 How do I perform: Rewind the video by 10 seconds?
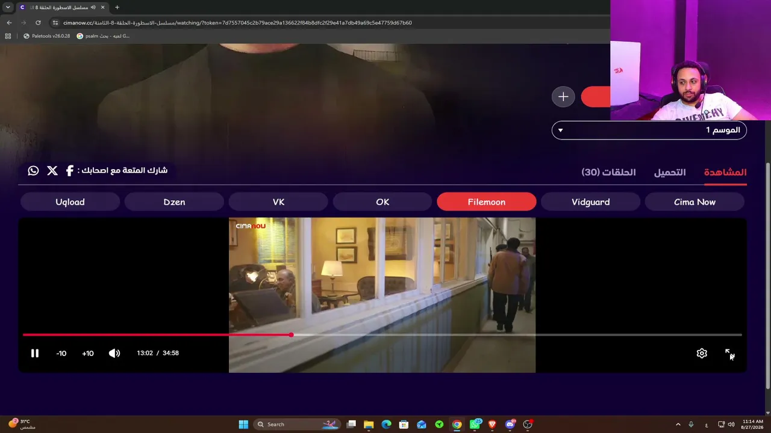point(61,353)
